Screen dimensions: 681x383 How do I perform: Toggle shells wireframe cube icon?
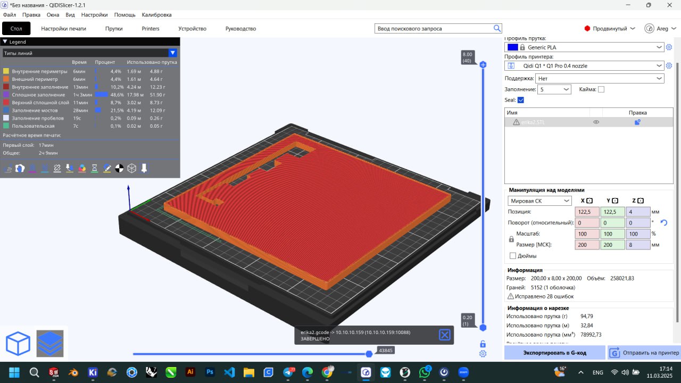131,168
